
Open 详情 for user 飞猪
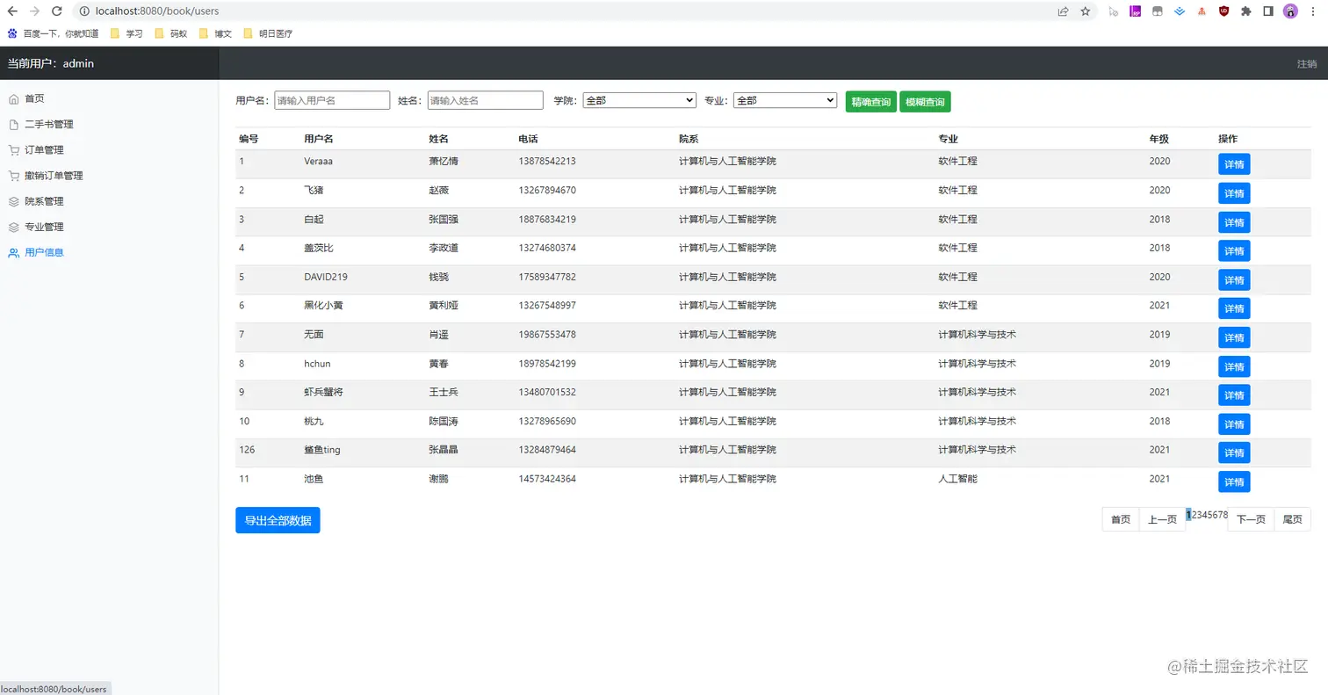tap(1234, 193)
